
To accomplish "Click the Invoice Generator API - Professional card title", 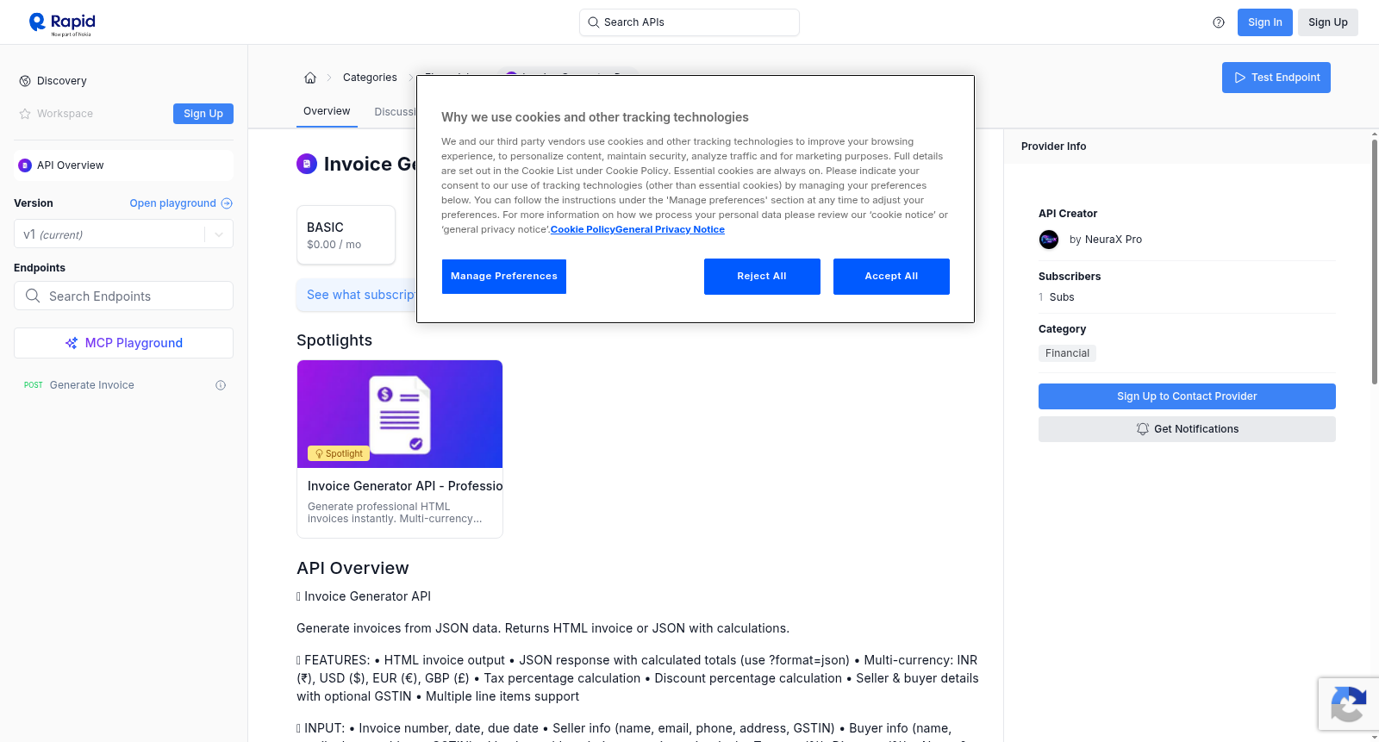I will [405, 486].
